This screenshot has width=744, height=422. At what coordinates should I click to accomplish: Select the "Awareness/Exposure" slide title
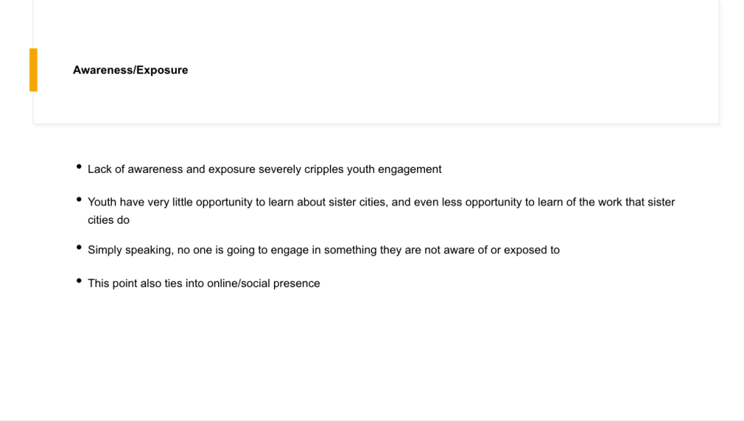(x=130, y=70)
